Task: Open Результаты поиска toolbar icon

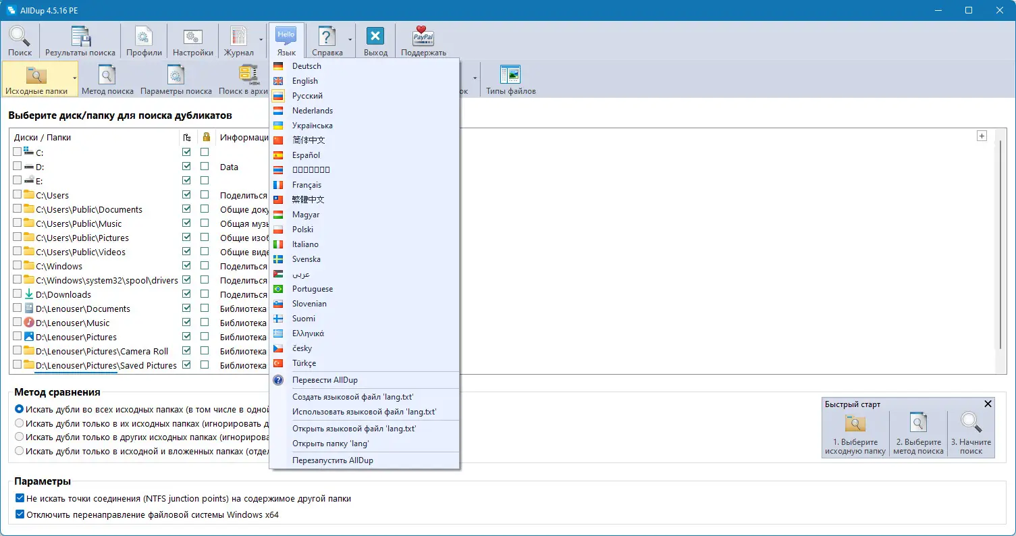Action: tap(80, 36)
